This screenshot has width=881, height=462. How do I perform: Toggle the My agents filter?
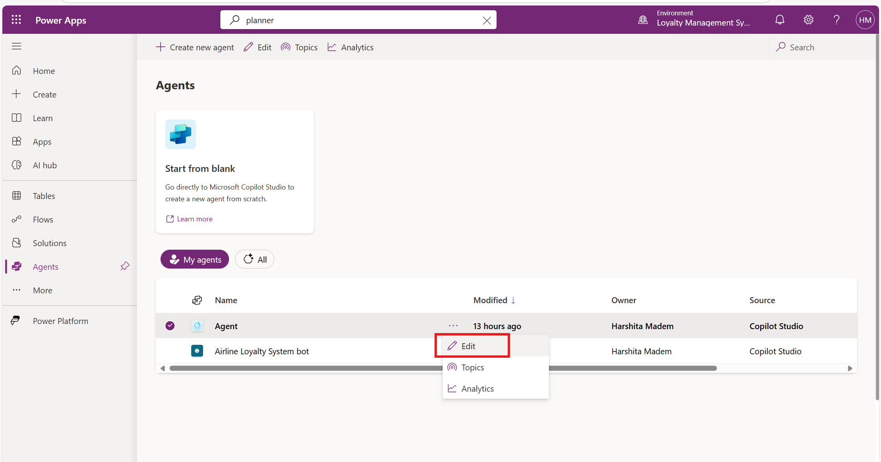click(x=195, y=260)
